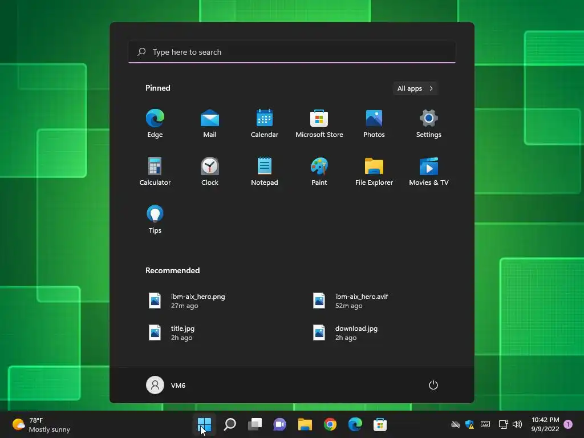
Task: Open File Explorer on the taskbar
Action: [x=305, y=424]
